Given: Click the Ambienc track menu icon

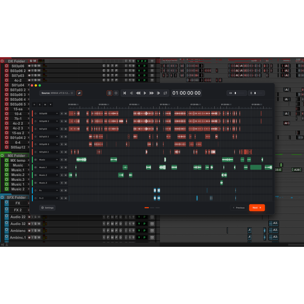Looking at the screenshot, I should tap(7, 230).
